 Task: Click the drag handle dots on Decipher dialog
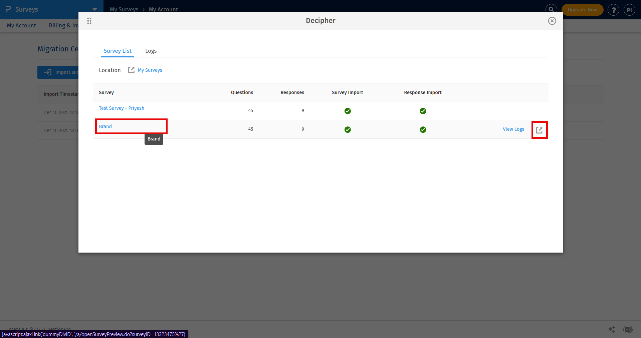[89, 21]
